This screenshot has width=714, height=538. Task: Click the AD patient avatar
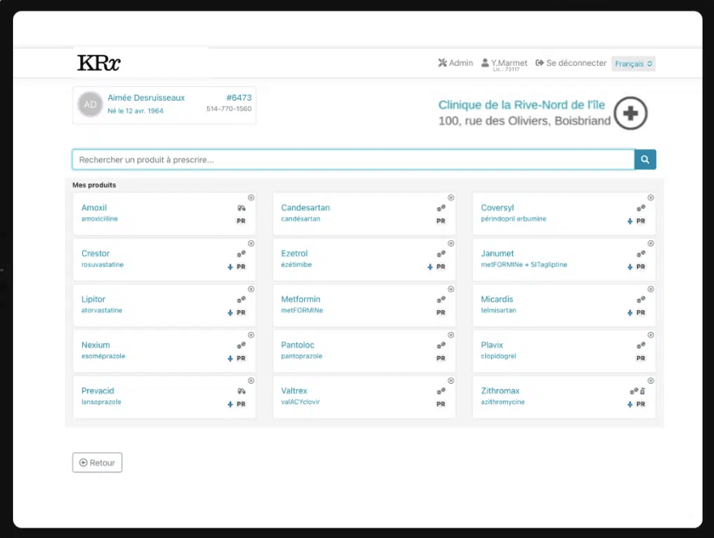(90, 105)
